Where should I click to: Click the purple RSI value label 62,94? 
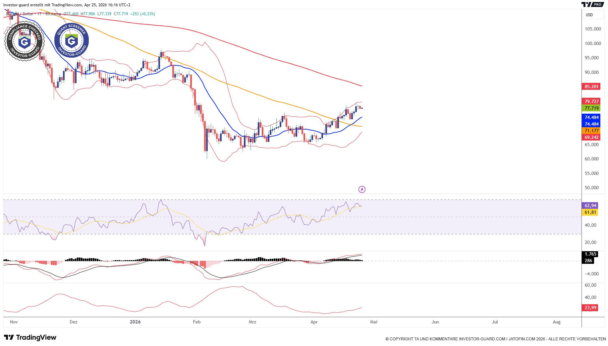pyautogui.click(x=590, y=205)
